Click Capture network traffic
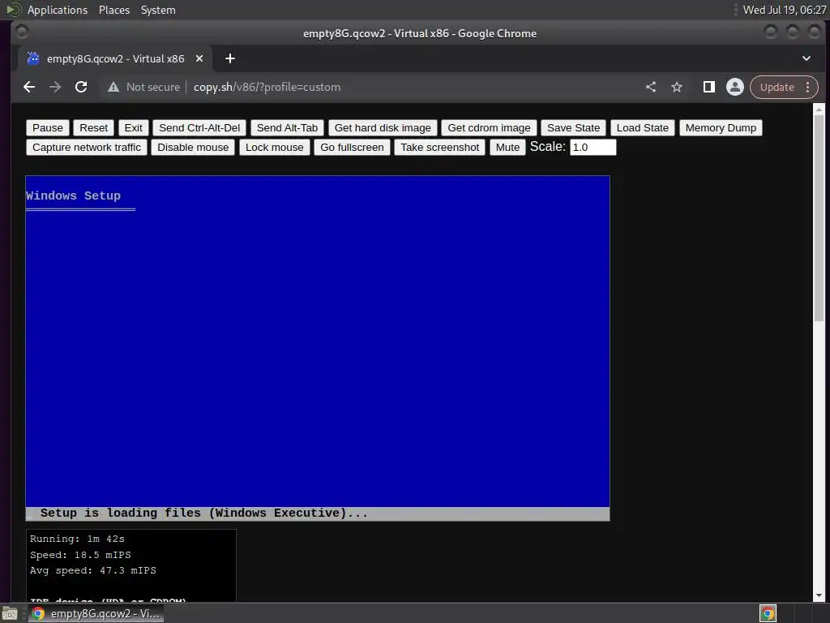The width and height of the screenshot is (830, 623). click(87, 148)
